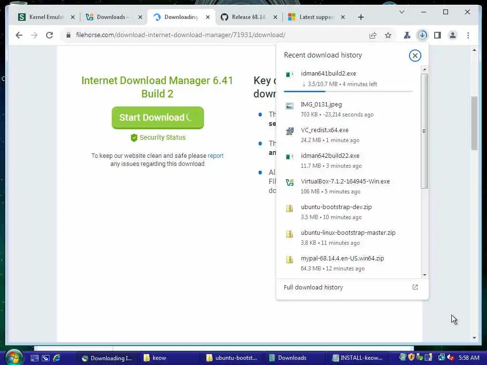Switch to the Latest supported Microsoft tab
The height and width of the screenshot is (365, 487).
point(316,17)
